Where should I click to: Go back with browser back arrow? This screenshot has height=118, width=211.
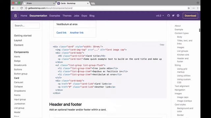point(13,8)
